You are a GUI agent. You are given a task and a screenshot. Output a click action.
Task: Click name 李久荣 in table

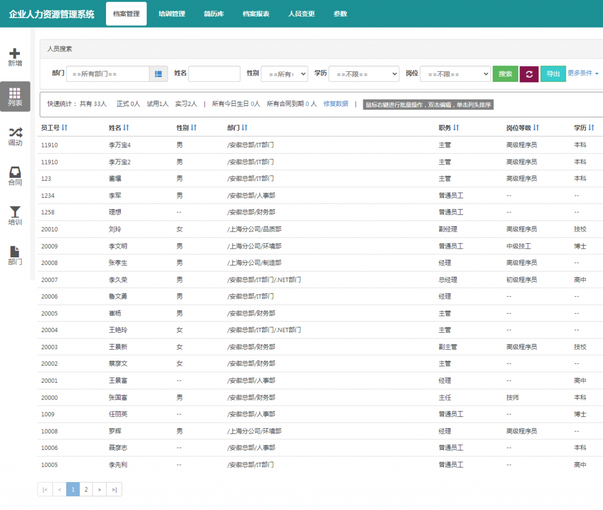pos(118,280)
